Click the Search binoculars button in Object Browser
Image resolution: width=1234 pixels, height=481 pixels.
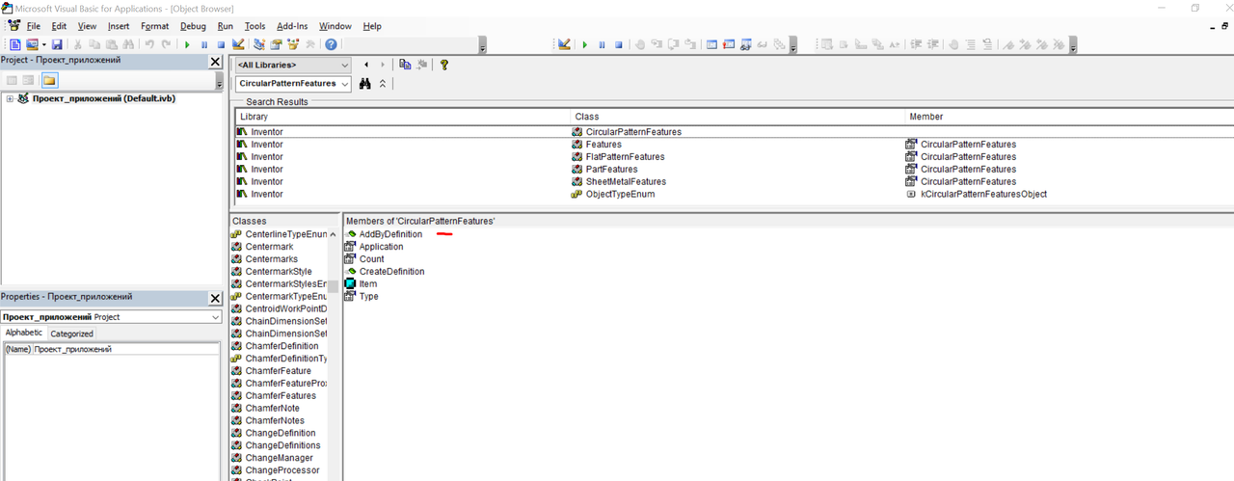tap(365, 84)
